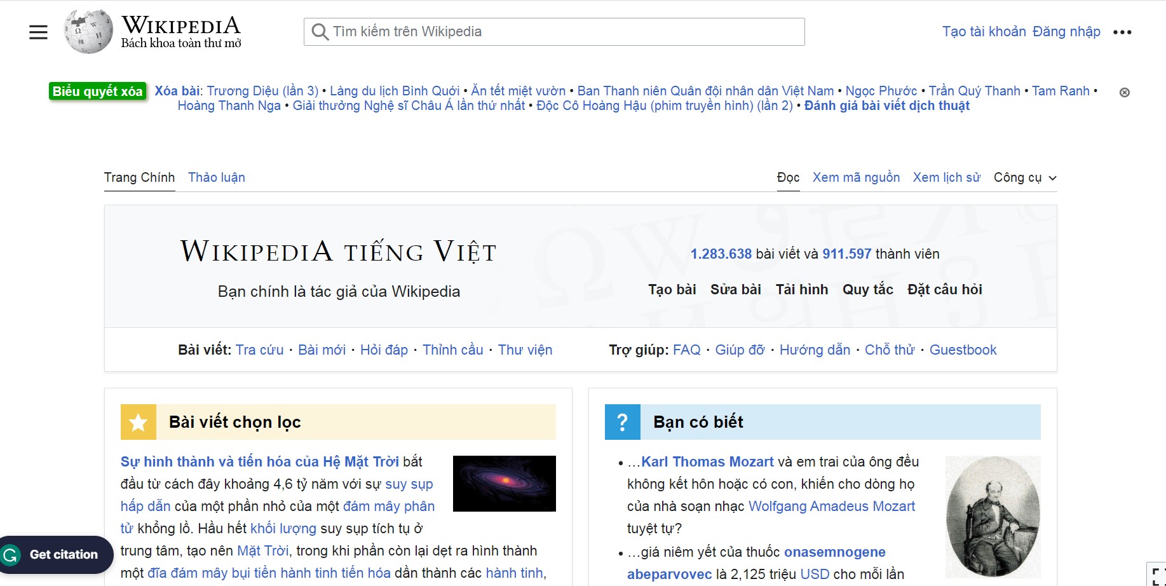This screenshot has width=1166, height=586.
Task: Click the yellow star featured article icon
Action: (x=138, y=422)
